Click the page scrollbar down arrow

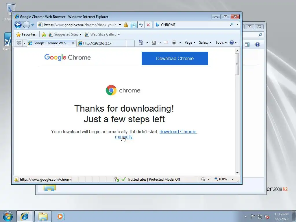237,173
